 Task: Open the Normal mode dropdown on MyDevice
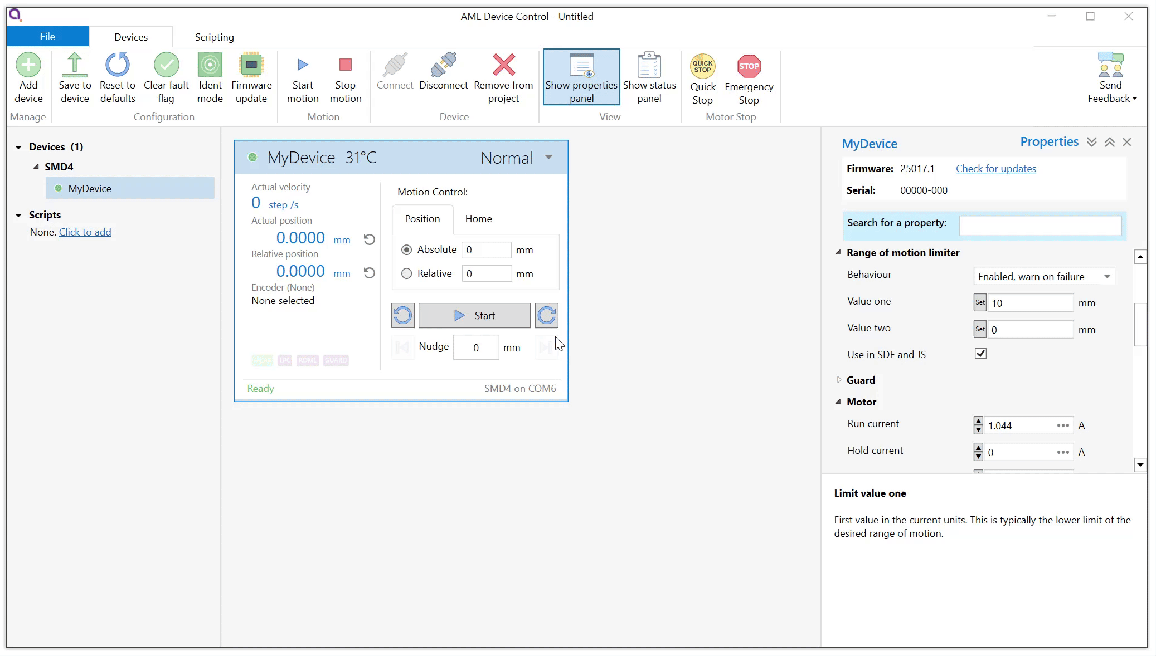pyautogui.click(x=548, y=158)
